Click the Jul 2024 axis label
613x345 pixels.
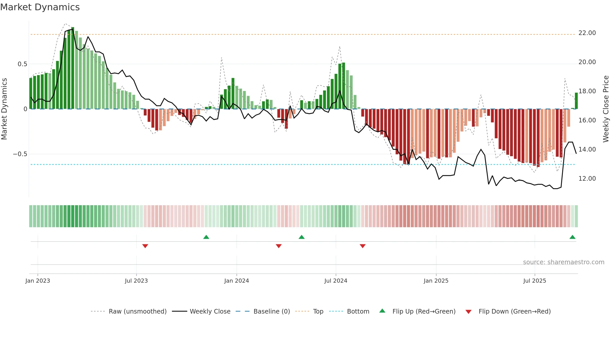coord(336,281)
